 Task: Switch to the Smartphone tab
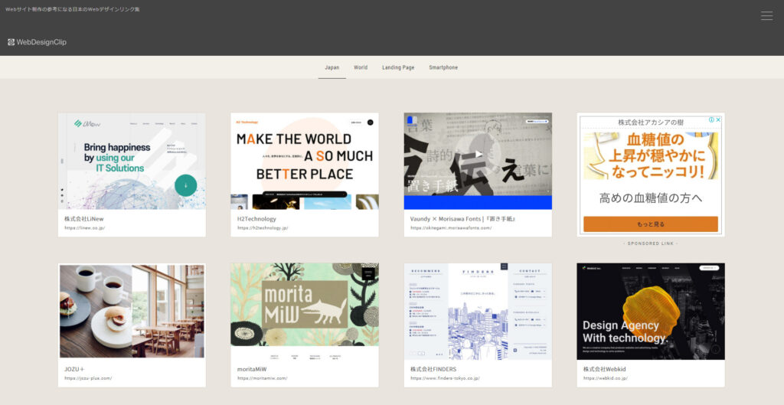[x=443, y=67]
